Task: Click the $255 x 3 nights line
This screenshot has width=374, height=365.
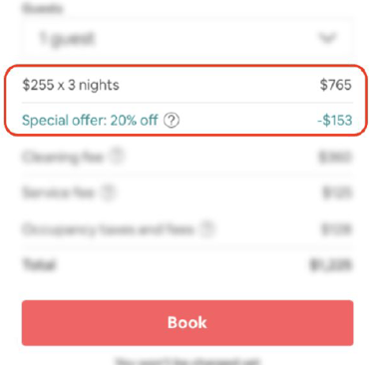Action: (71, 85)
